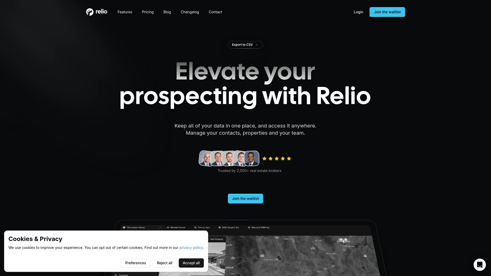
Task: Select the Pricing navigation tab
Action: (x=148, y=12)
